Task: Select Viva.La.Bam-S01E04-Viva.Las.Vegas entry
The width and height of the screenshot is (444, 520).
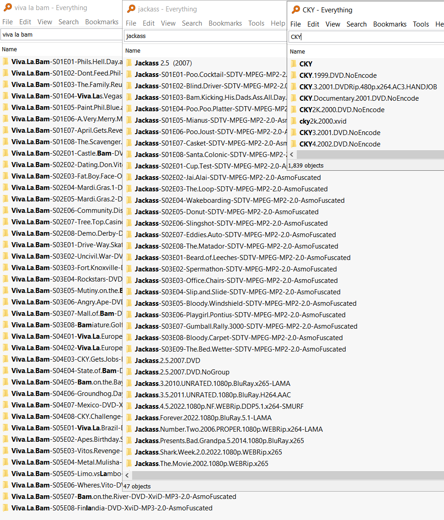Action: 67,96
